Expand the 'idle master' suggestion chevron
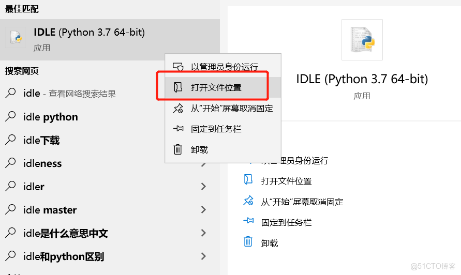 (203, 209)
